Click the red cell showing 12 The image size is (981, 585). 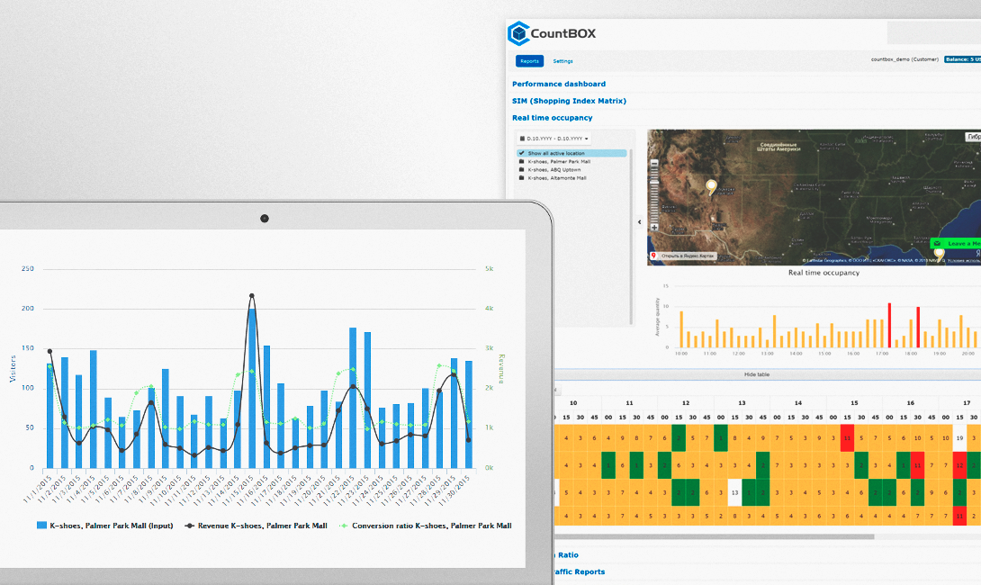959,465
